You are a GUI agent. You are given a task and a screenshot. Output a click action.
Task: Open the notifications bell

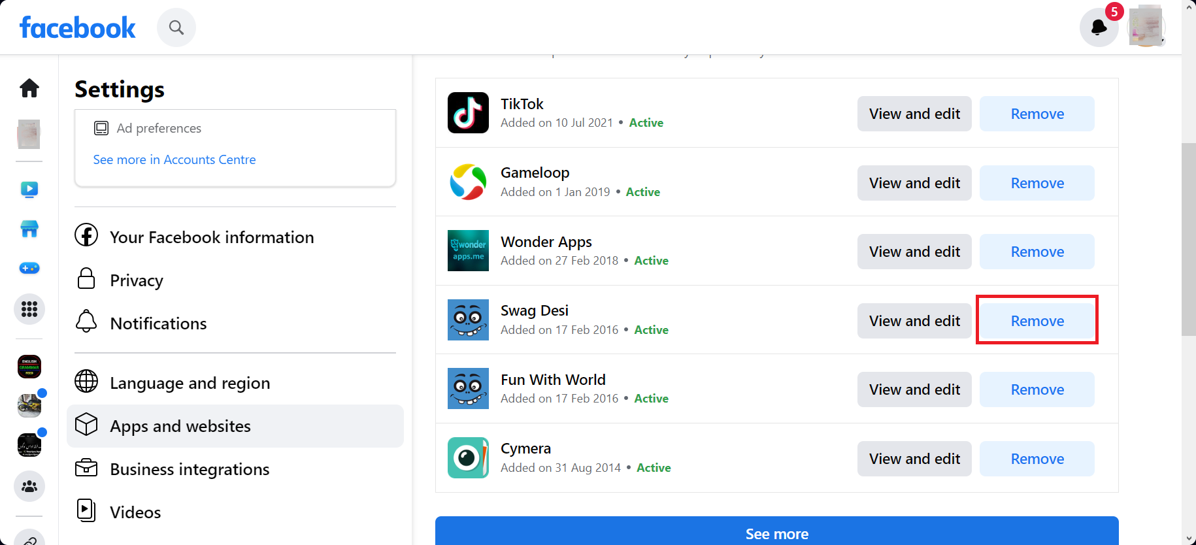pos(1099,27)
